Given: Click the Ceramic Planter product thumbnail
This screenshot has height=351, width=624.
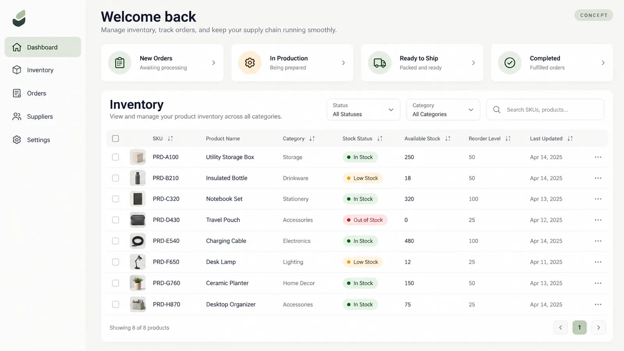Looking at the screenshot, I should (x=138, y=283).
